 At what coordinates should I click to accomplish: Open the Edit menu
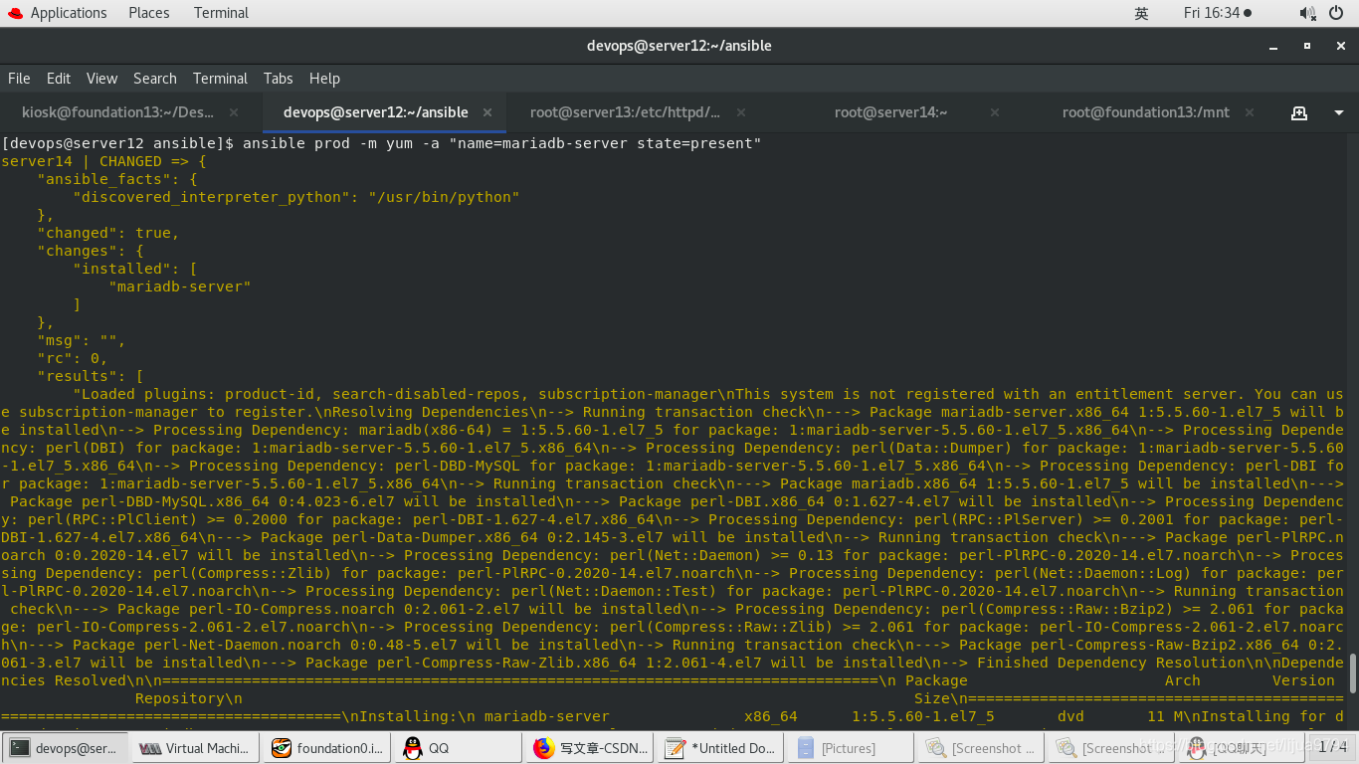pyautogui.click(x=59, y=79)
